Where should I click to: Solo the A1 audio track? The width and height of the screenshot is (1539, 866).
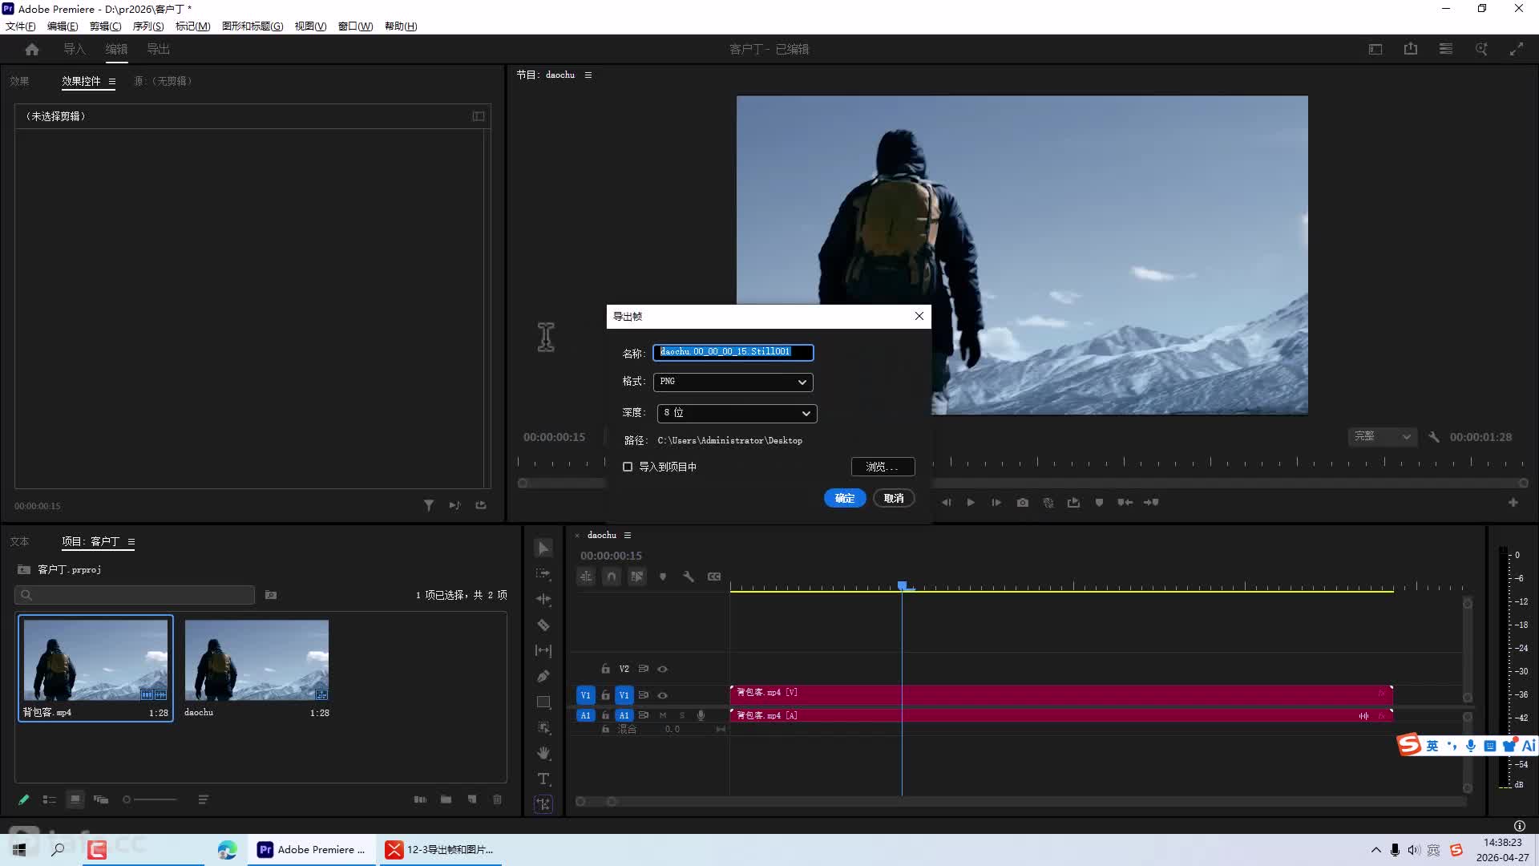[682, 715]
